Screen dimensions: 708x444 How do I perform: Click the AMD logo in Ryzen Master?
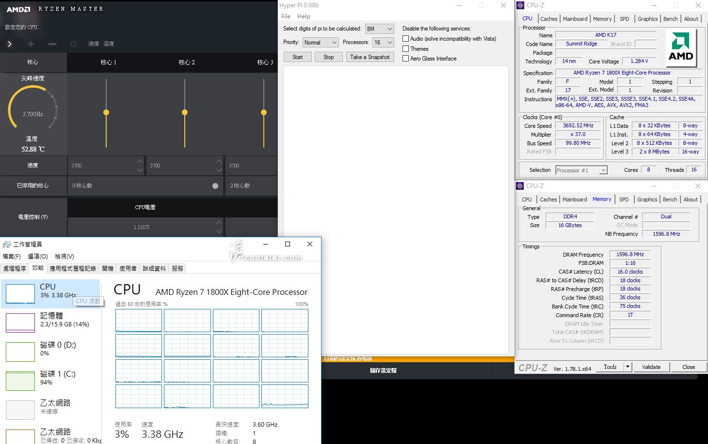(x=18, y=9)
